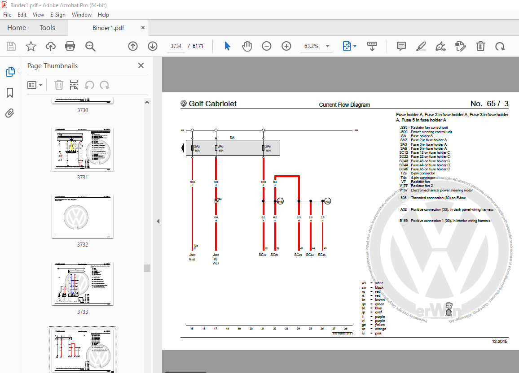Select the page 3733 thumbnail
The width and height of the screenshot is (519, 373).
coord(83,284)
